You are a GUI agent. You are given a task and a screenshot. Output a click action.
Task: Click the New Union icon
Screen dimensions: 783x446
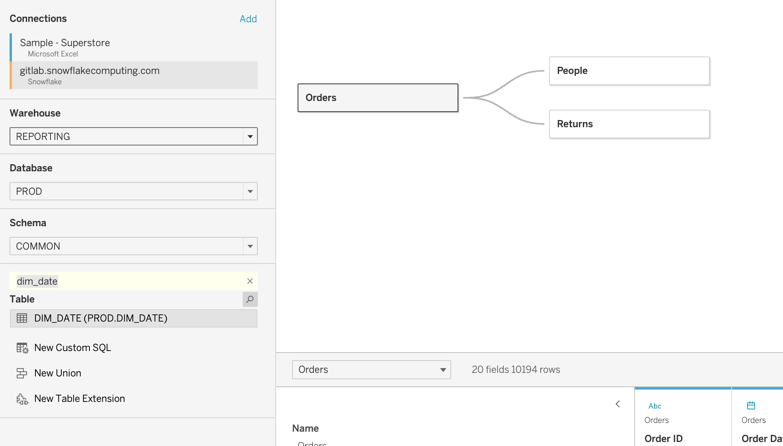(22, 373)
